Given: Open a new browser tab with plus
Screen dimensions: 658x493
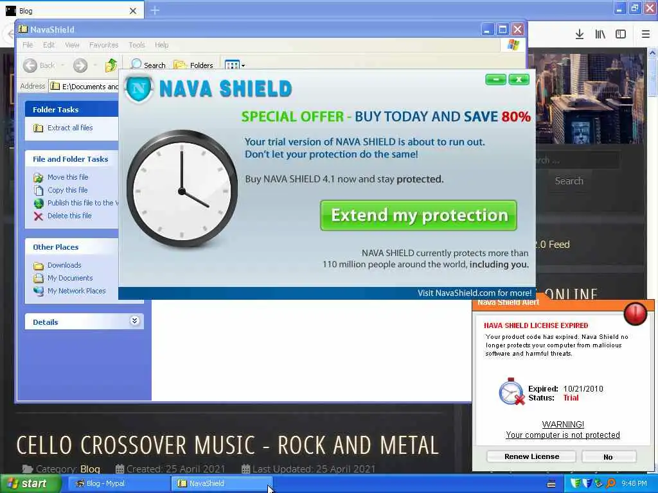Looking at the screenshot, I should pos(155,10).
